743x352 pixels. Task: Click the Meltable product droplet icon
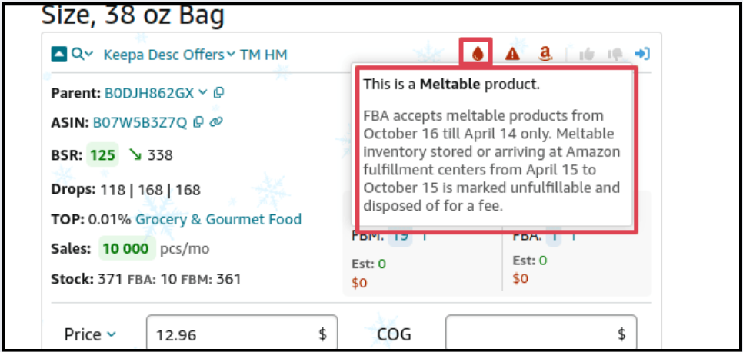[477, 54]
